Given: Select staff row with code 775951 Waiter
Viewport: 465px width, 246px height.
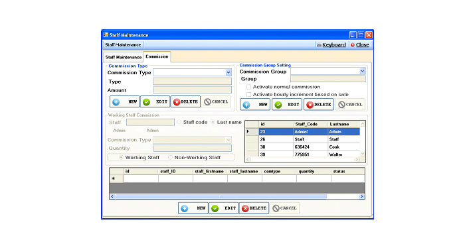Looking at the screenshot, I should [303, 154].
